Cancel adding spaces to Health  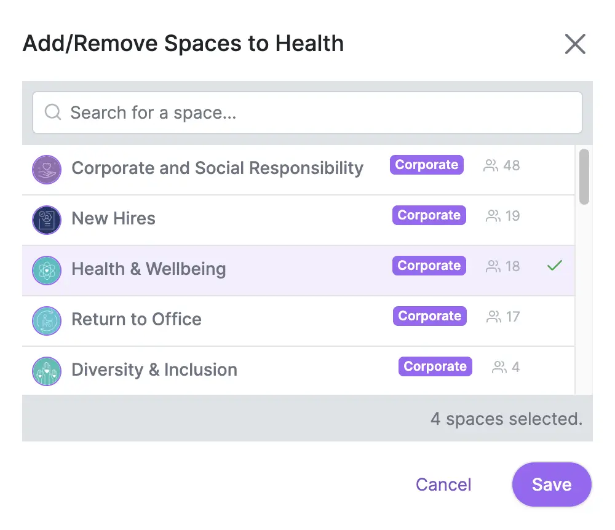pos(443,485)
